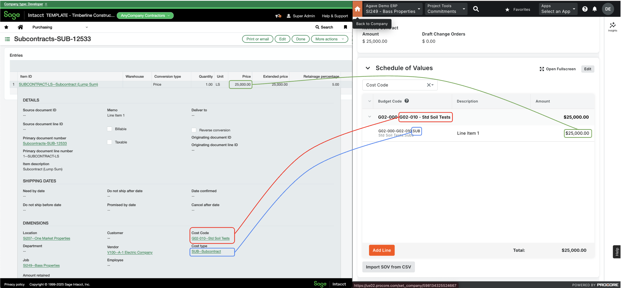Click the Add Line button
This screenshot has width=621, height=288.
click(382, 250)
